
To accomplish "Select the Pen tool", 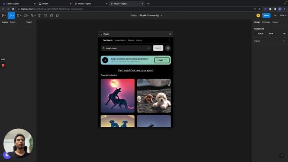I will click(x=32, y=16).
